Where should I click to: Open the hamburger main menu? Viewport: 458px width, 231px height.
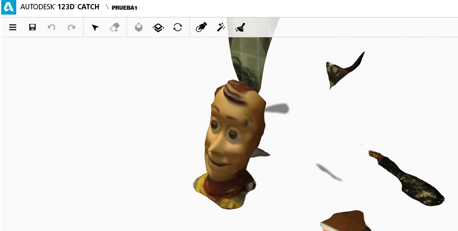point(13,28)
